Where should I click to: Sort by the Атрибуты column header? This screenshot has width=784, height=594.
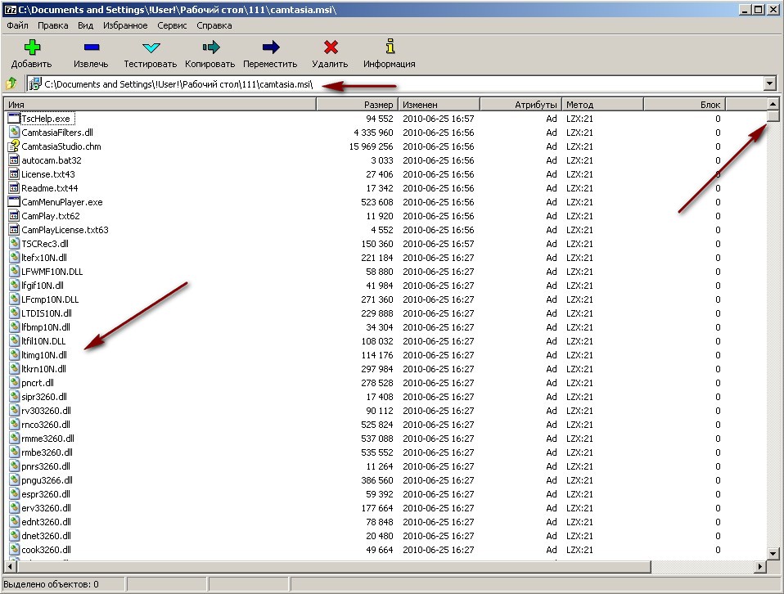pos(521,105)
